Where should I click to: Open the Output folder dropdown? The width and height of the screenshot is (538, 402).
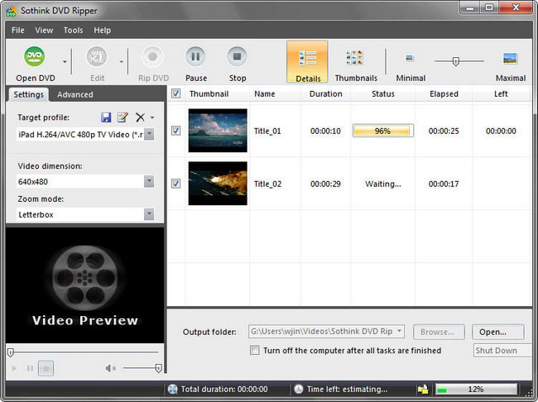tap(400, 332)
